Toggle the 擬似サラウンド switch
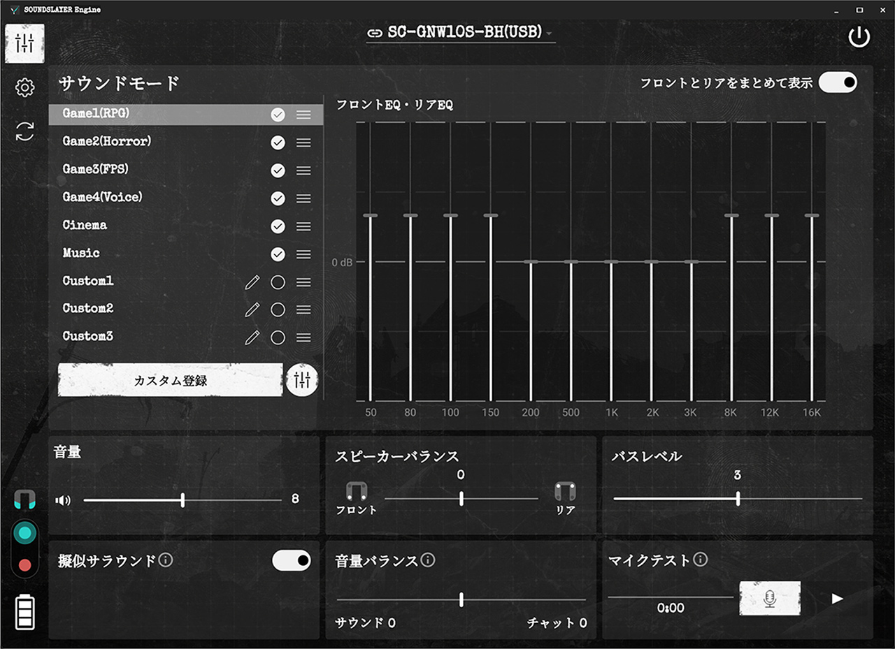The width and height of the screenshot is (895, 649). click(x=291, y=560)
